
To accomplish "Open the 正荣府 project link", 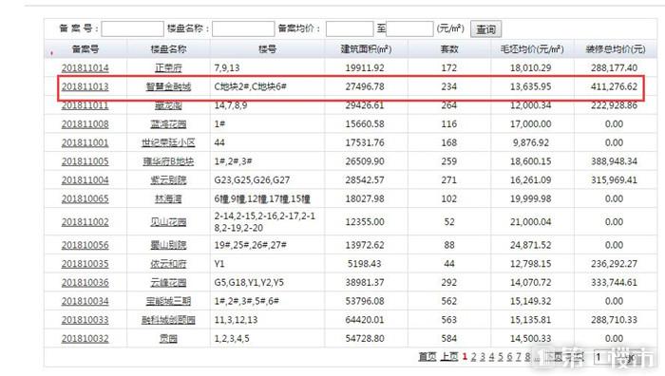I will pos(168,67).
